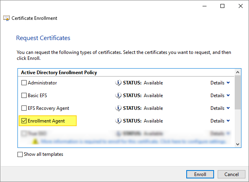The image size is (249, 182).
Task: Click the Basic EFS status info icon
Action: click(118, 96)
